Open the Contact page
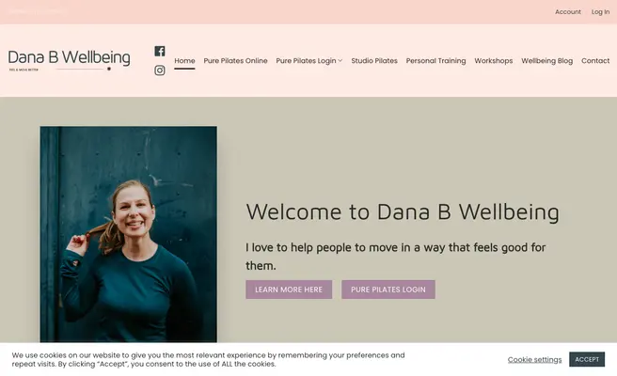 pyautogui.click(x=595, y=60)
